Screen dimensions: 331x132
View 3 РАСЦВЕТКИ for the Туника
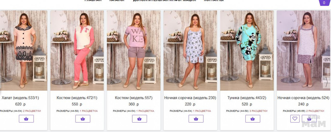tap(258, 111)
